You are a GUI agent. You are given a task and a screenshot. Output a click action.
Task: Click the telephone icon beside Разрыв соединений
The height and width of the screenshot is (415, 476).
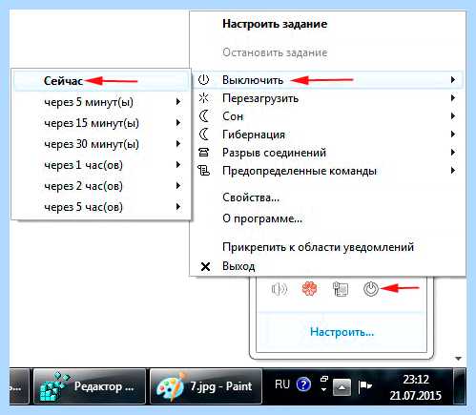click(x=203, y=153)
